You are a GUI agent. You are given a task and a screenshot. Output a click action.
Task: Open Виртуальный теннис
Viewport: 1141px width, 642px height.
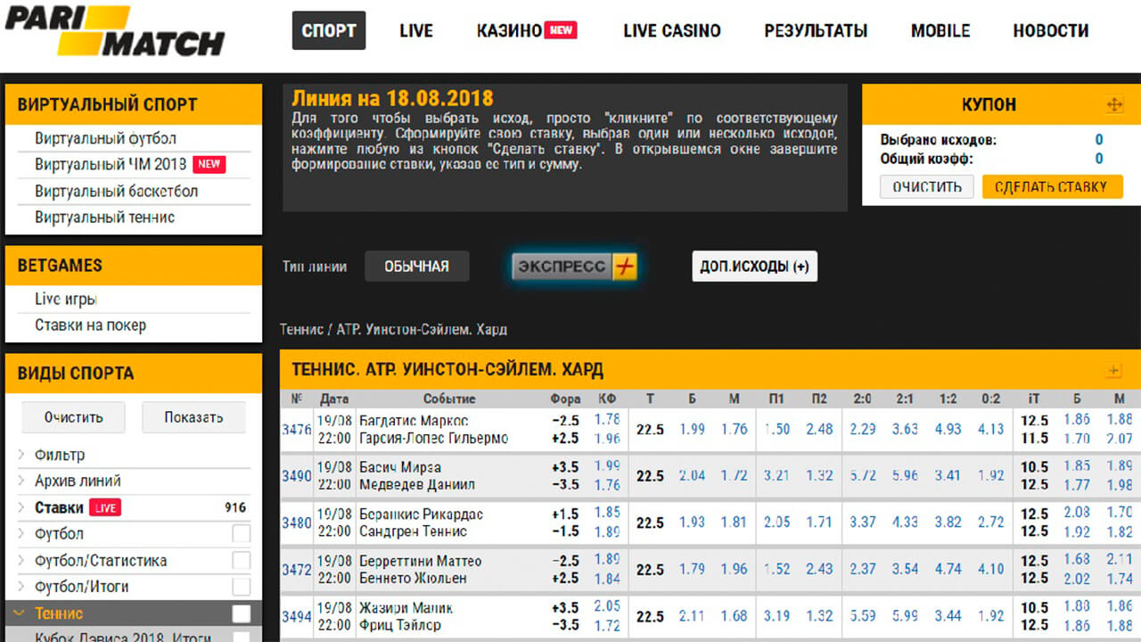pos(105,218)
